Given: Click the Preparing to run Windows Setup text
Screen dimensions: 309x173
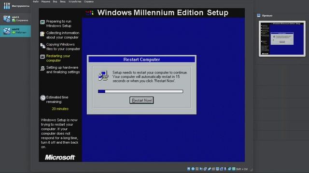Looking at the screenshot, I should [59, 24].
